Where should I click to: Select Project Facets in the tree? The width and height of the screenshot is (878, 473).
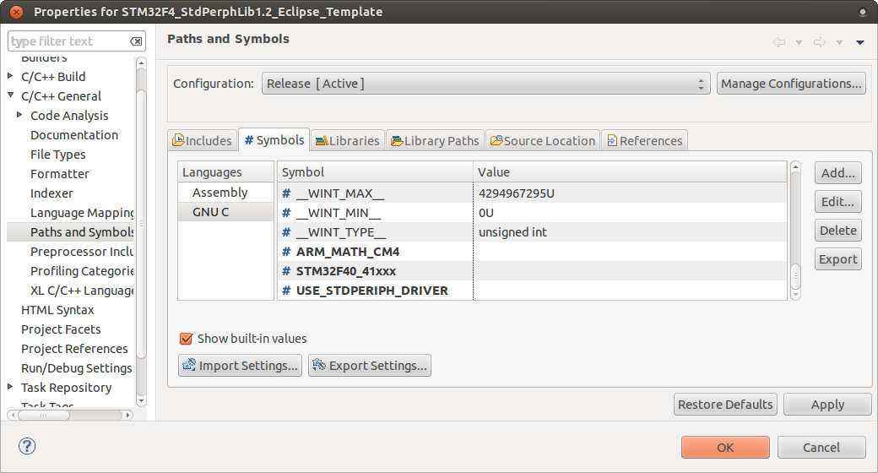pos(61,329)
